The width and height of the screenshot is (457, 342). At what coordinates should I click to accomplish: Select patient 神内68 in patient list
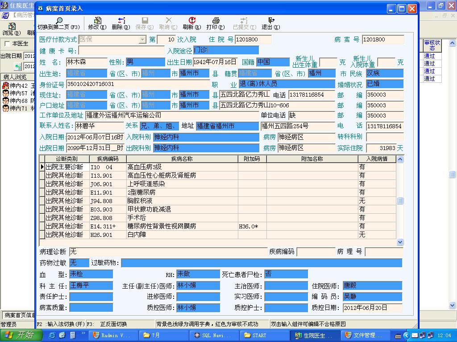click(x=18, y=101)
